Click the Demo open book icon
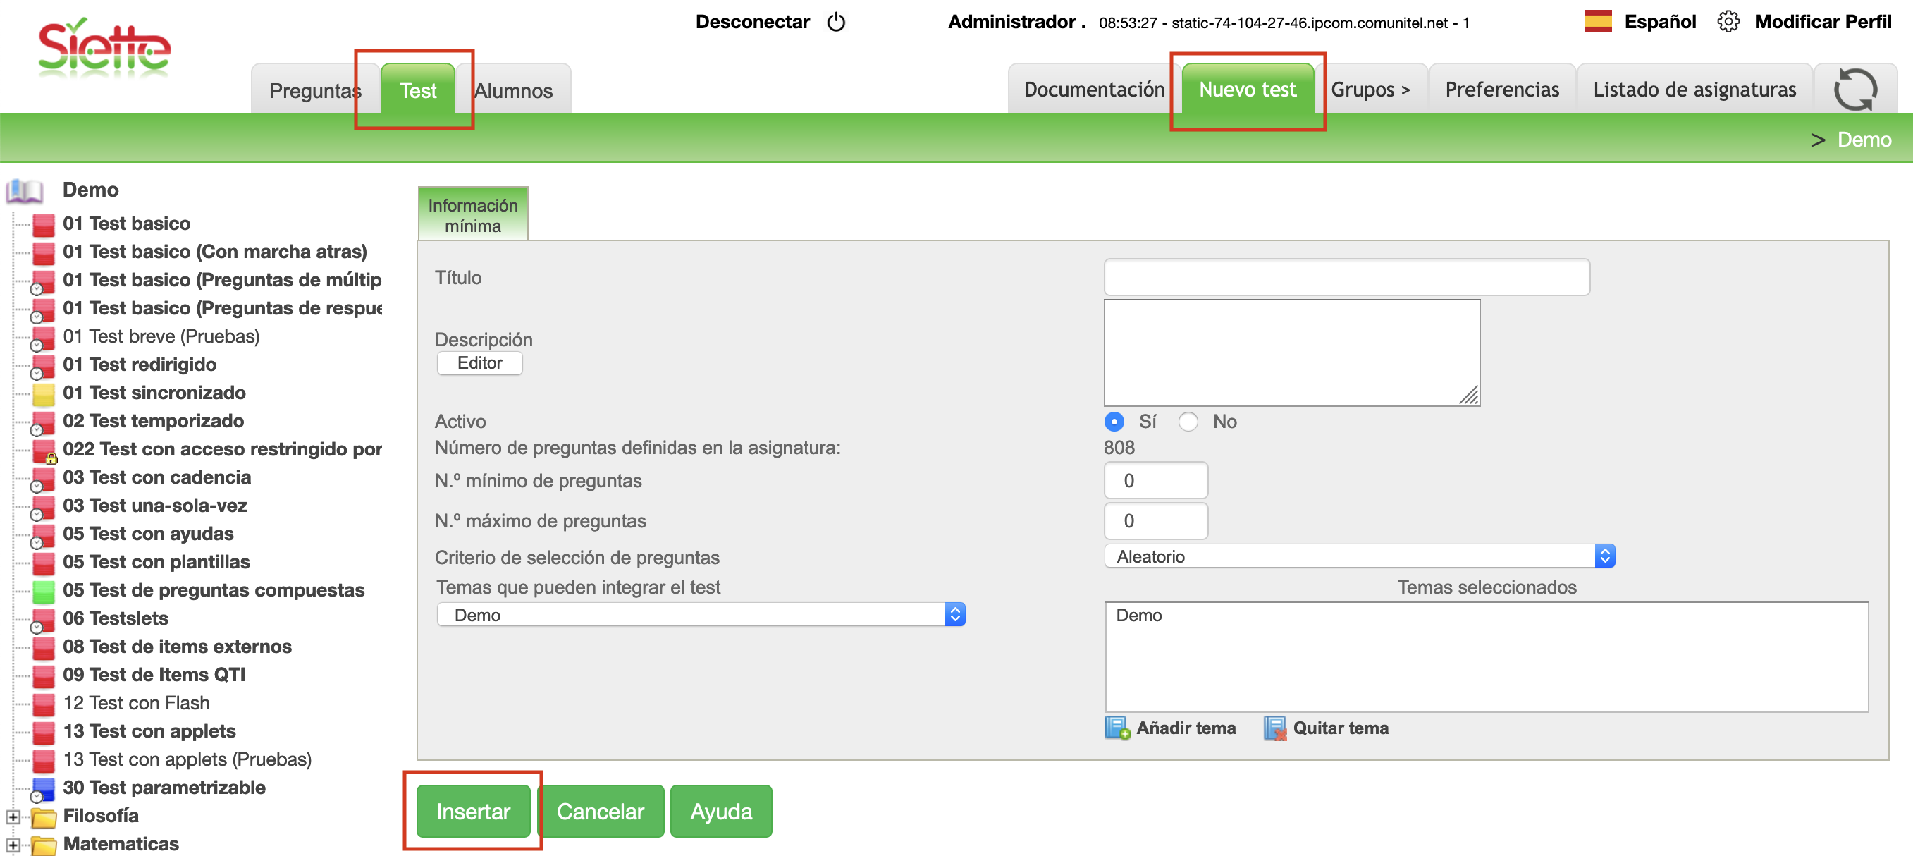Viewport: 1913px width, 856px height. pyautogui.click(x=25, y=191)
